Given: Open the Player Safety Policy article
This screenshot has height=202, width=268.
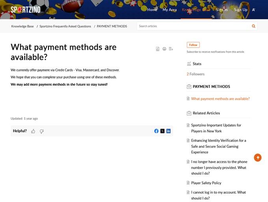Looking at the screenshot, I should point(206,183).
